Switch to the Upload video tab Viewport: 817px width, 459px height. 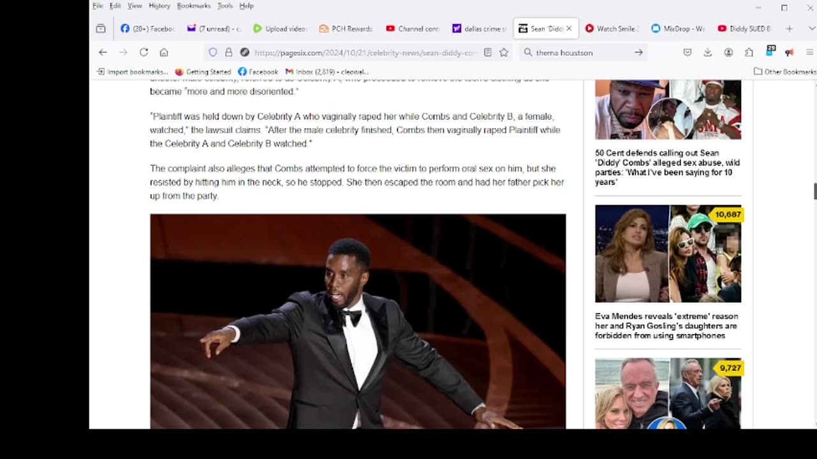[x=280, y=29]
